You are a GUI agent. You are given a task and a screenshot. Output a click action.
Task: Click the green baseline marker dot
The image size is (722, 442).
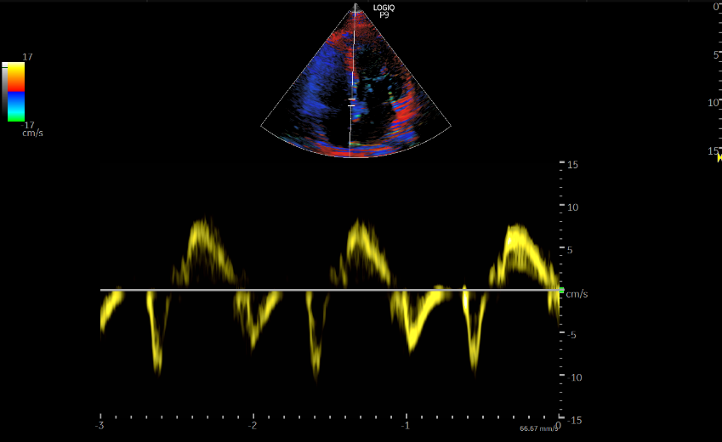pyautogui.click(x=561, y=290)
